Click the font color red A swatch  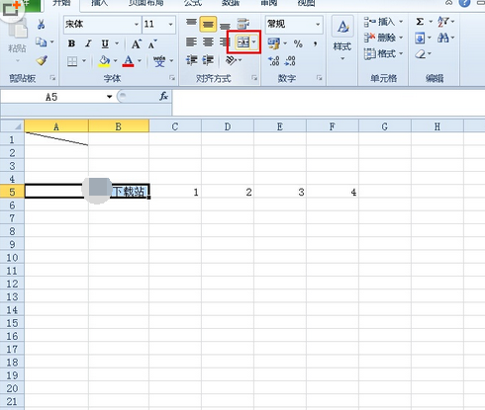128,60
